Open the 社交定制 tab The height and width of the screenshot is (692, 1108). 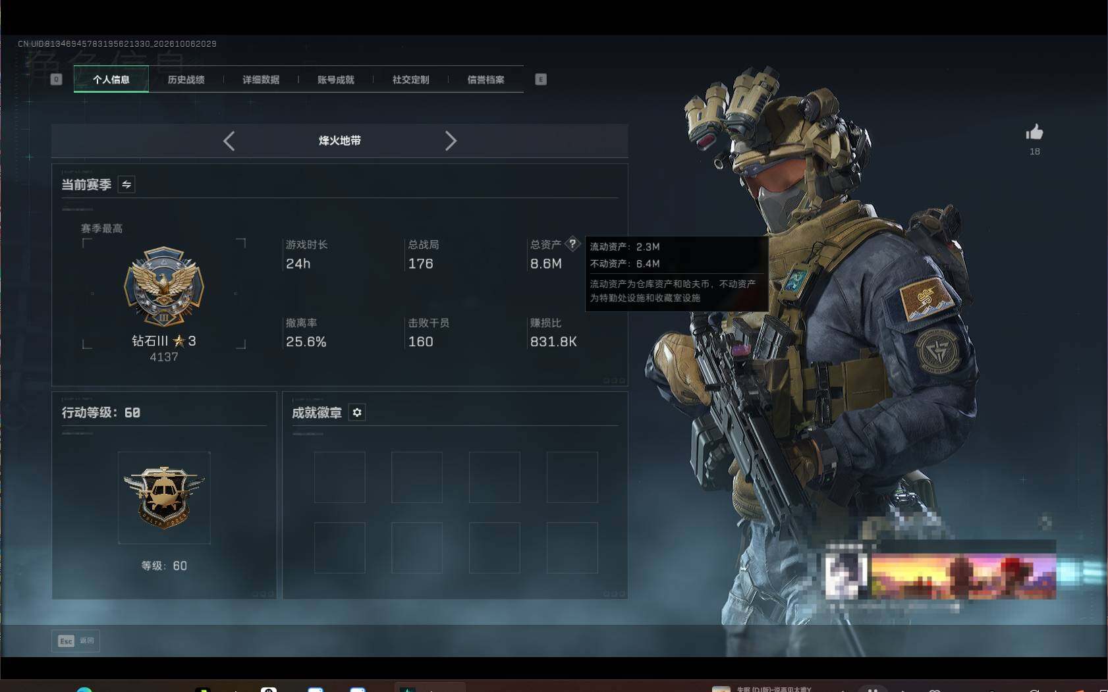(x=411, y=80)
